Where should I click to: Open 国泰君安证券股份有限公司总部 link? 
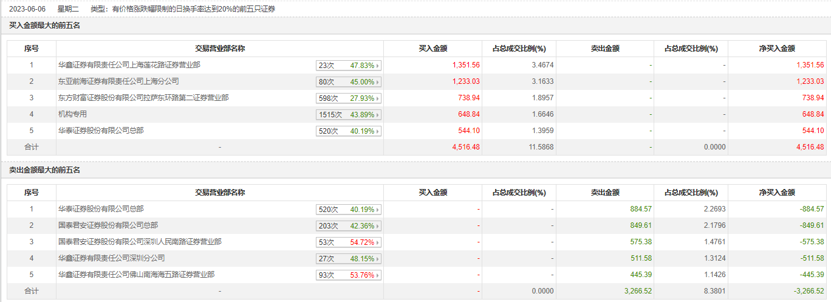(x=108, y=225)
